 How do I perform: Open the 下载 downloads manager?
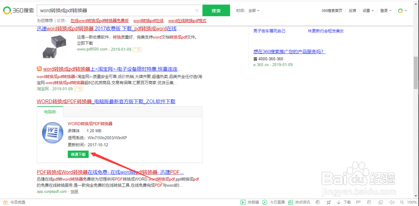click(344, 202)
